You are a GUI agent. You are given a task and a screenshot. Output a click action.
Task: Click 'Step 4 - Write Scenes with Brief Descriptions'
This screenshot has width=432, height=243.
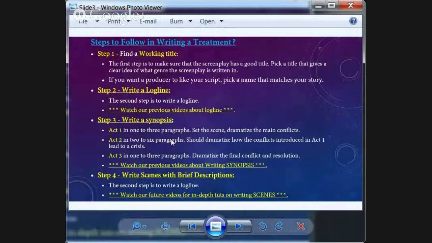[166, 175]
